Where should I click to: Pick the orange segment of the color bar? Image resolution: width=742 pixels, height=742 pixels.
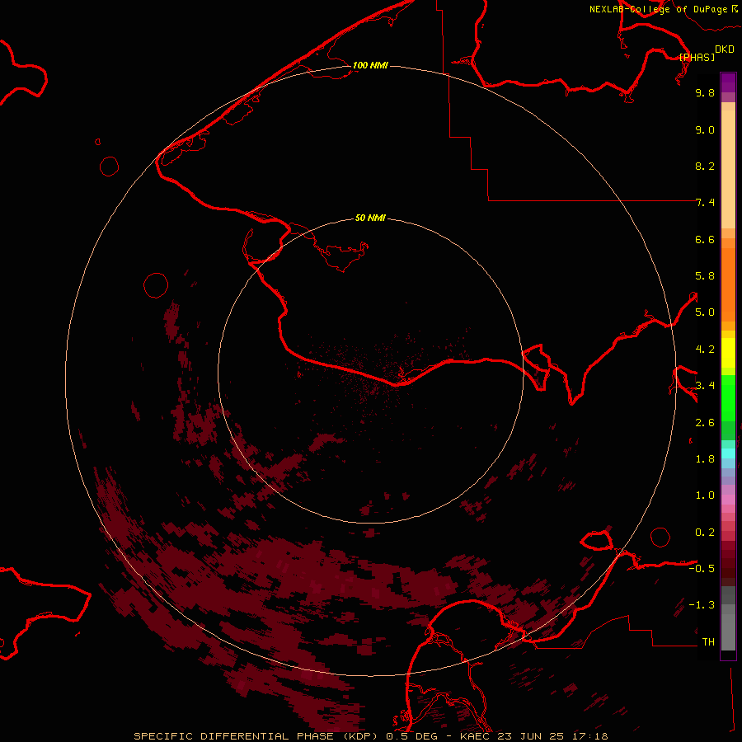coord(728,284)
